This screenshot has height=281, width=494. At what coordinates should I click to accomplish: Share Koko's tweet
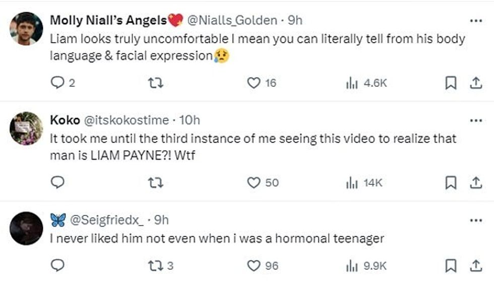coord(476,182)
